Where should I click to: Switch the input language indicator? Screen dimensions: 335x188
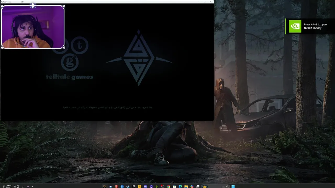click(x=23, y=187)
